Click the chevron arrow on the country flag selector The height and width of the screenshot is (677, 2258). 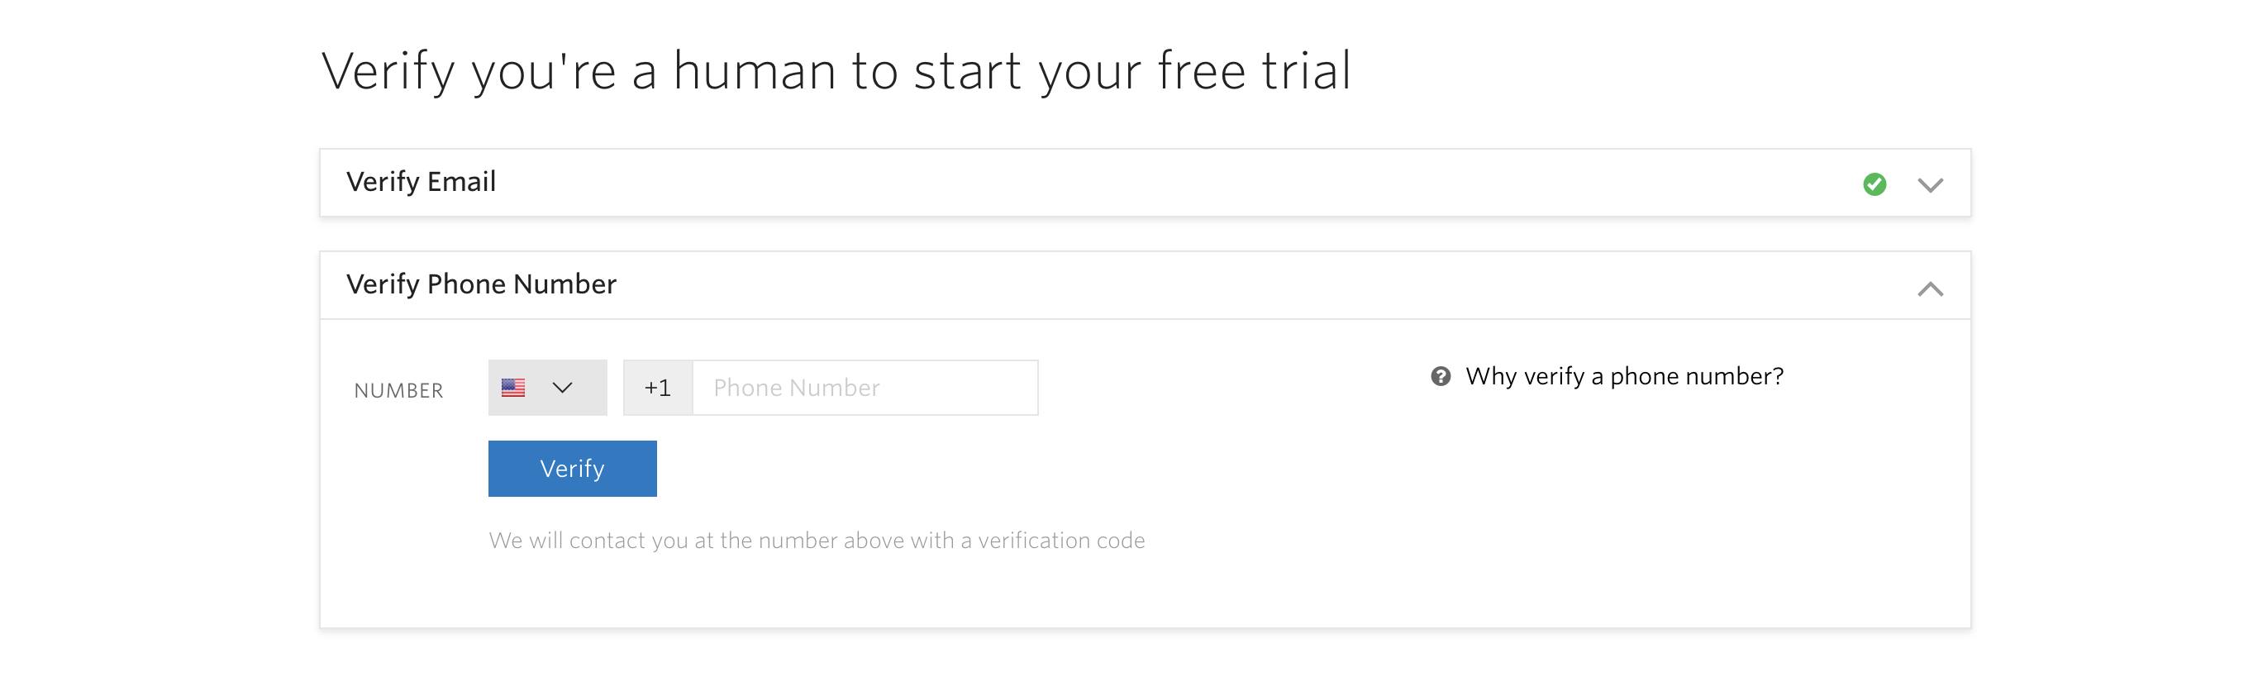click(x=564, y=386)
